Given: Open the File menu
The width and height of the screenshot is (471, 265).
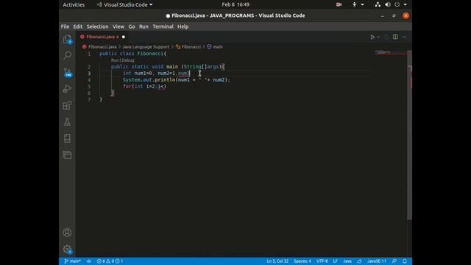Looking at the screenshot, I should 65,26.
